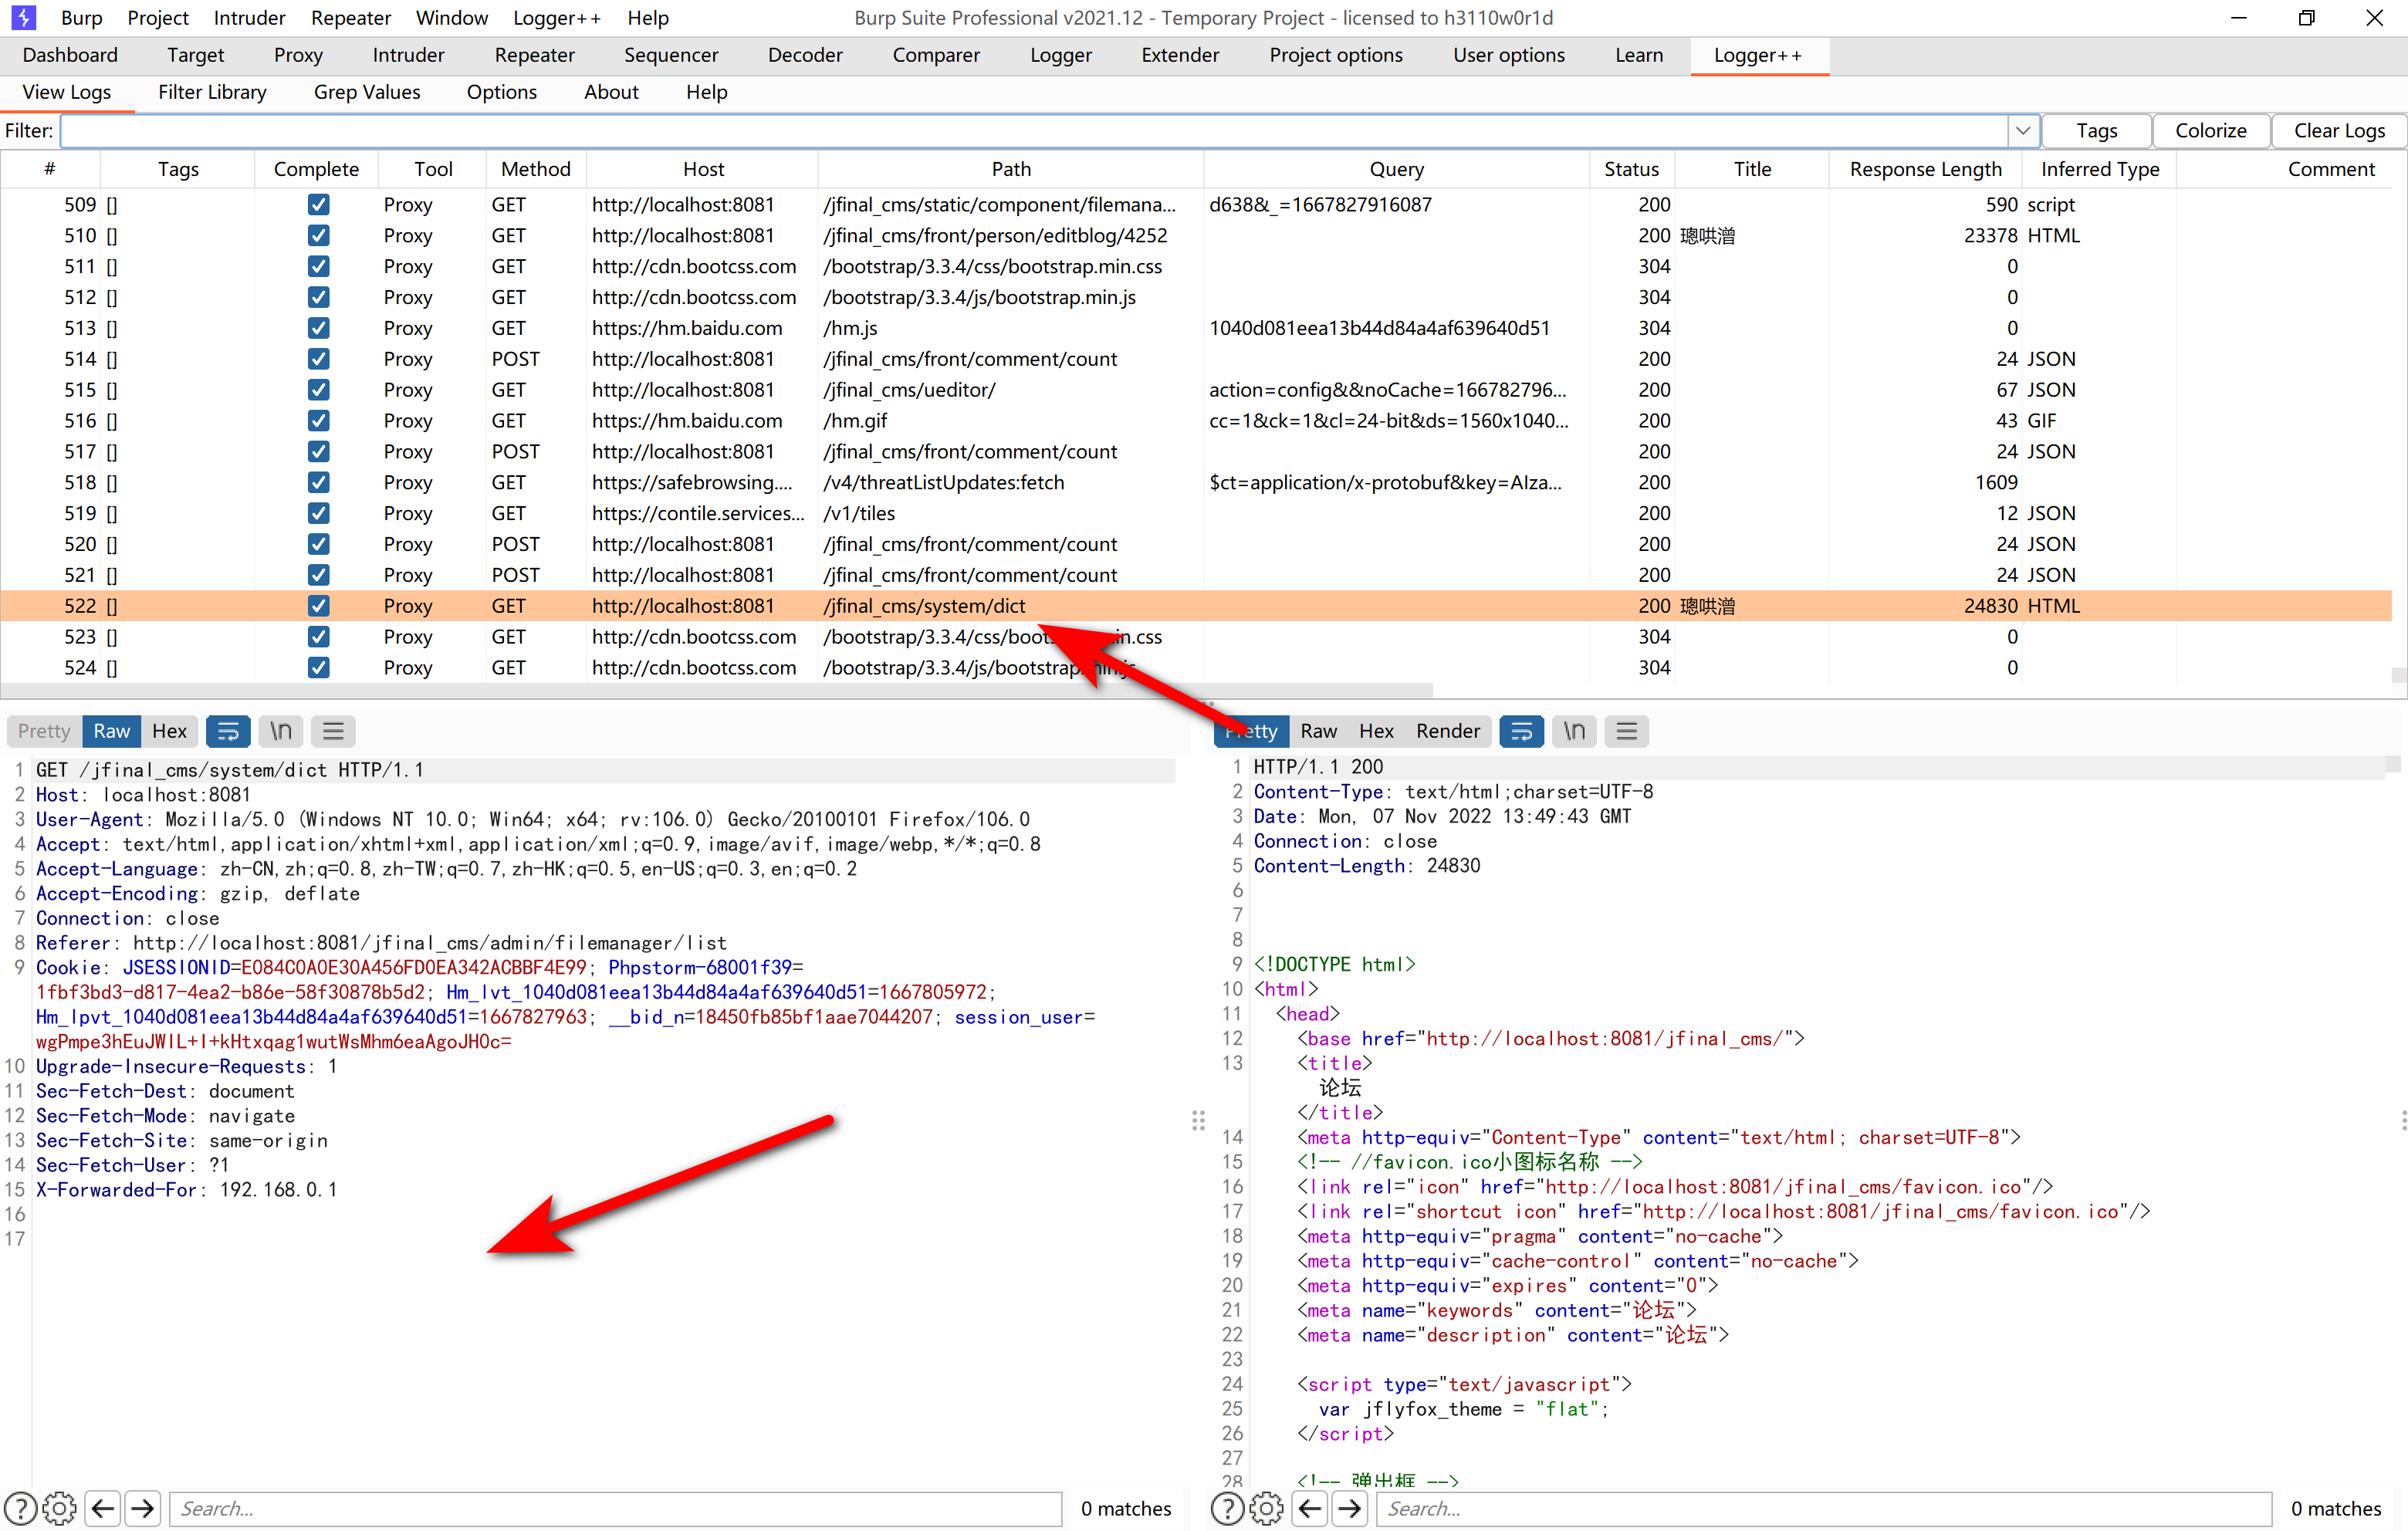
Task: Click request search previous match arrow
Action: click(x=103, y=1508)
